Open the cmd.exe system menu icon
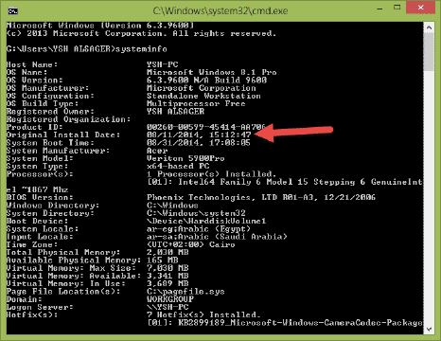 (13, 10)
